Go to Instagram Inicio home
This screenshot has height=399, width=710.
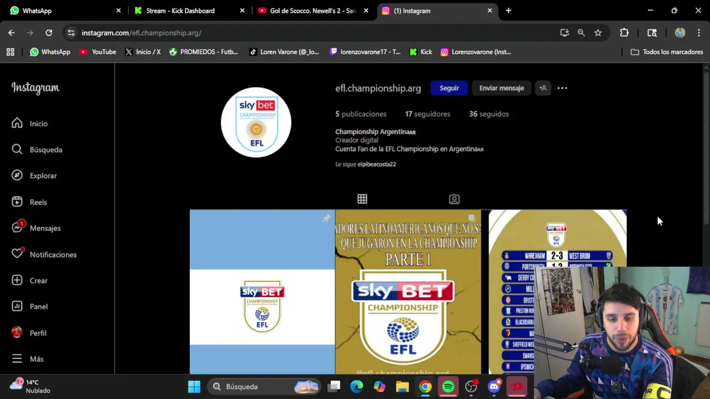(x=30, y=124)
